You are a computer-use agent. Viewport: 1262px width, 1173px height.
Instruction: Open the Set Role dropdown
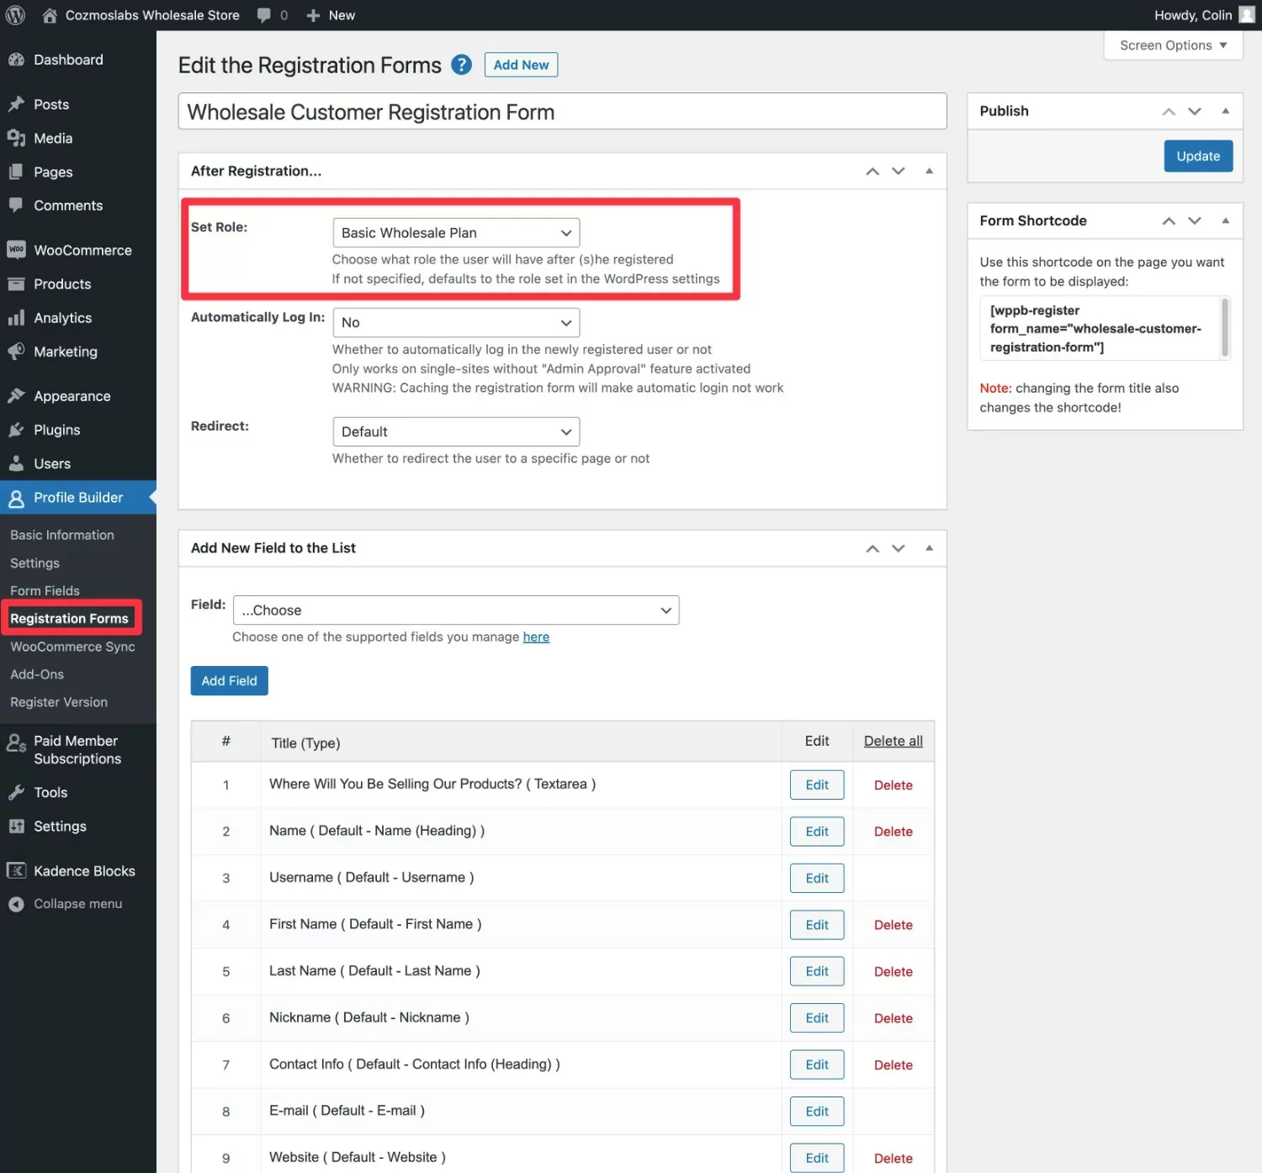coord(456,233)
